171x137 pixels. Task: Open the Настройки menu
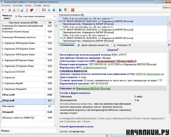click(x=18, y=5)
